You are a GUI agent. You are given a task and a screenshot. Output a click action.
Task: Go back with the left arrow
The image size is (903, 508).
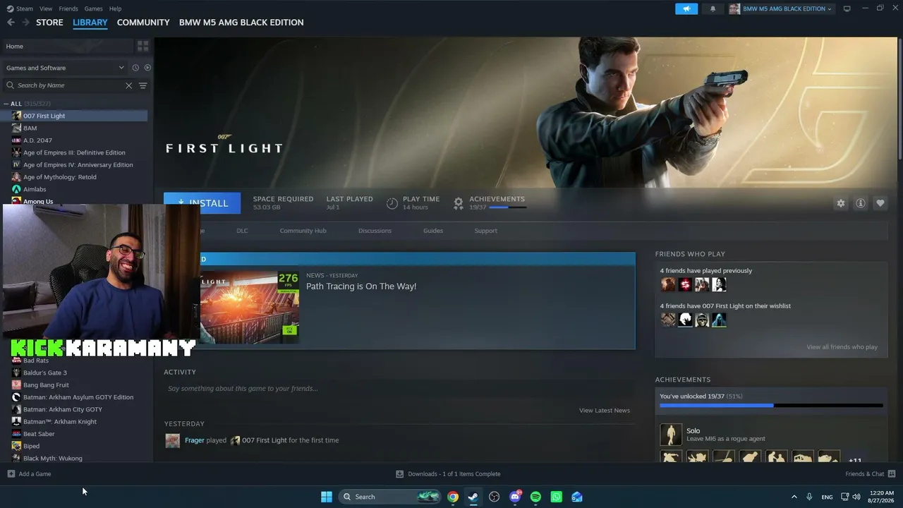pyautogui.click(x=11, y=23)
